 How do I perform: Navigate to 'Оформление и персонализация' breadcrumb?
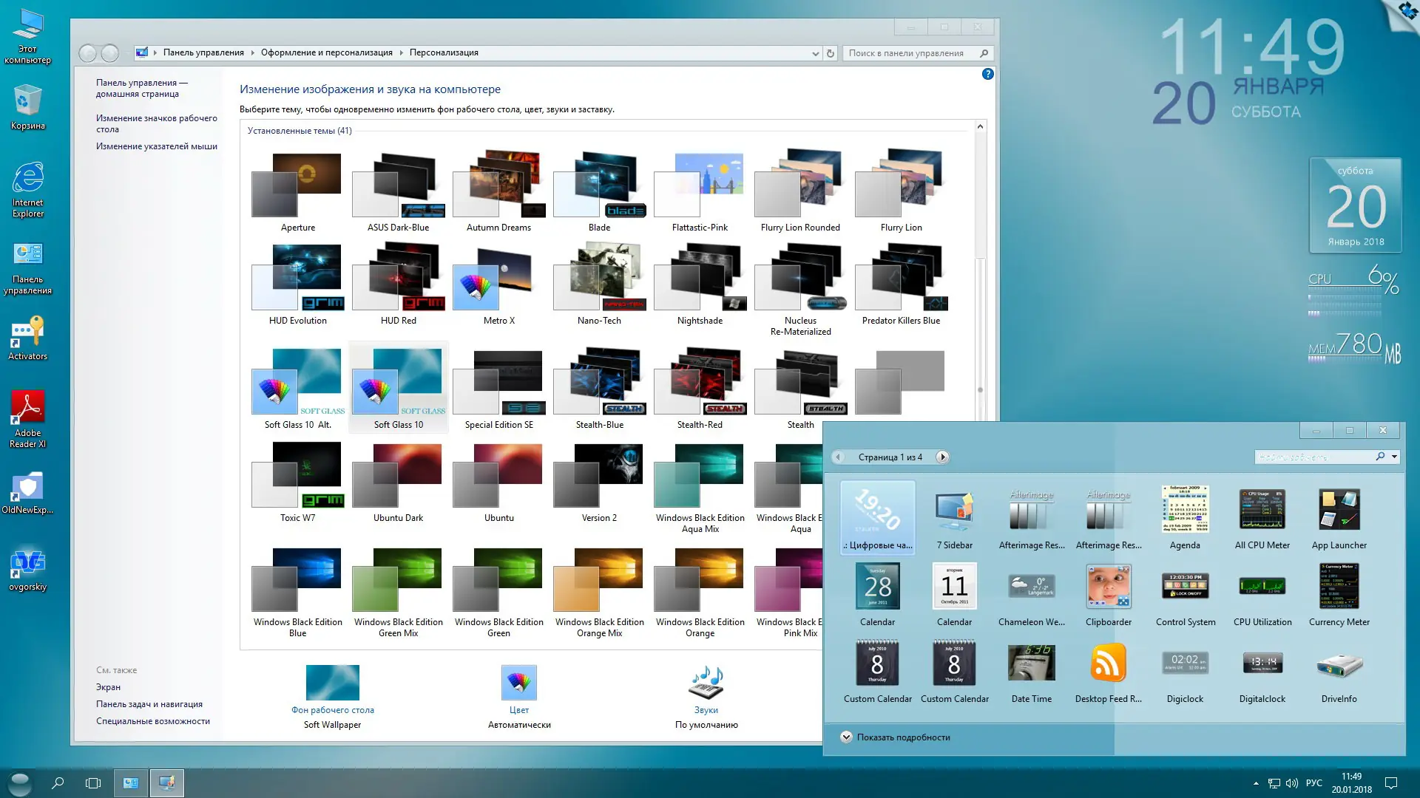click(x=327, y=52)
